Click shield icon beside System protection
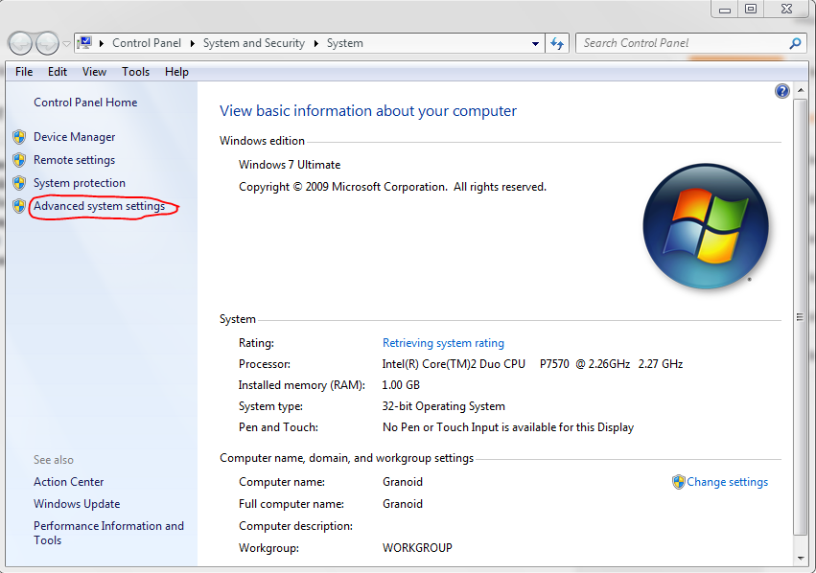816x573 pixels. (x=19, y=183)
